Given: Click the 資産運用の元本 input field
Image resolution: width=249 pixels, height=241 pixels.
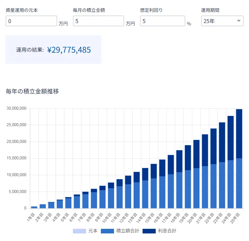Looking at the screenshot, I should pyautogui.click(x=31, y=21).
